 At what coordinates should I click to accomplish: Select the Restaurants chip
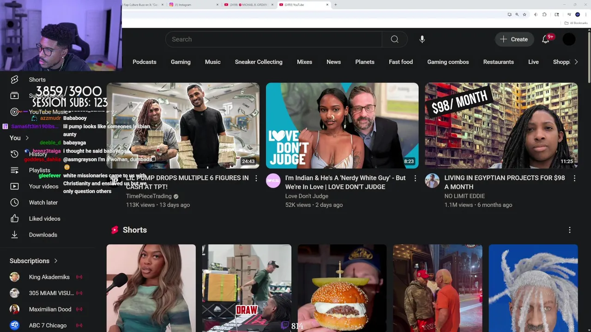pyautogui.click(x=499, y=62)
